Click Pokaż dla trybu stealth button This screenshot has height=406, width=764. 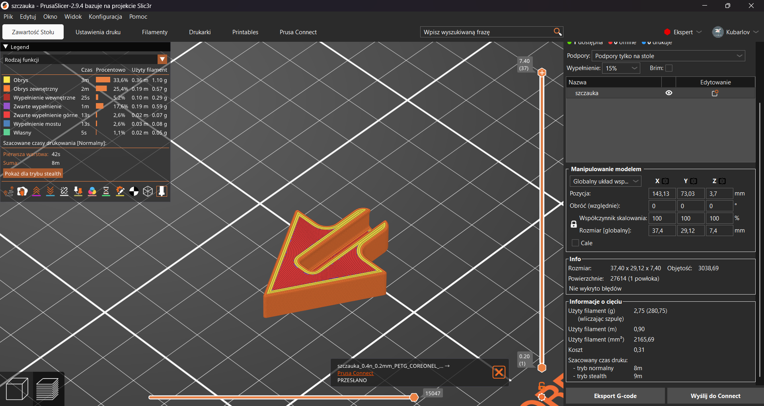(33, 174)
